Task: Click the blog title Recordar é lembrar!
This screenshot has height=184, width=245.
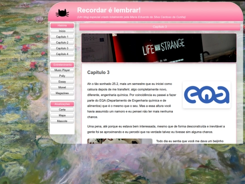Action: (x=109, y=10)
